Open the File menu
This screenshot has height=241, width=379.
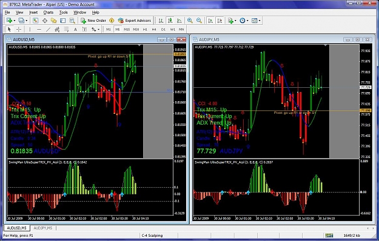point(7,12)
